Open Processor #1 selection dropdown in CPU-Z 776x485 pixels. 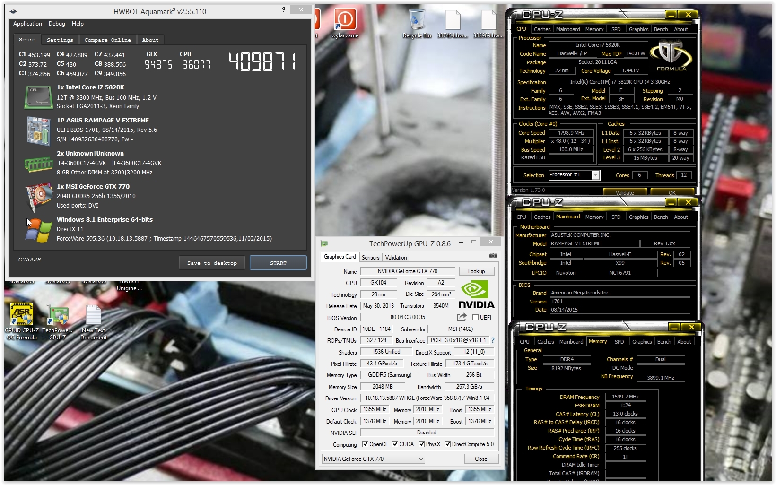pyautogui.click(x=574, y=175)
